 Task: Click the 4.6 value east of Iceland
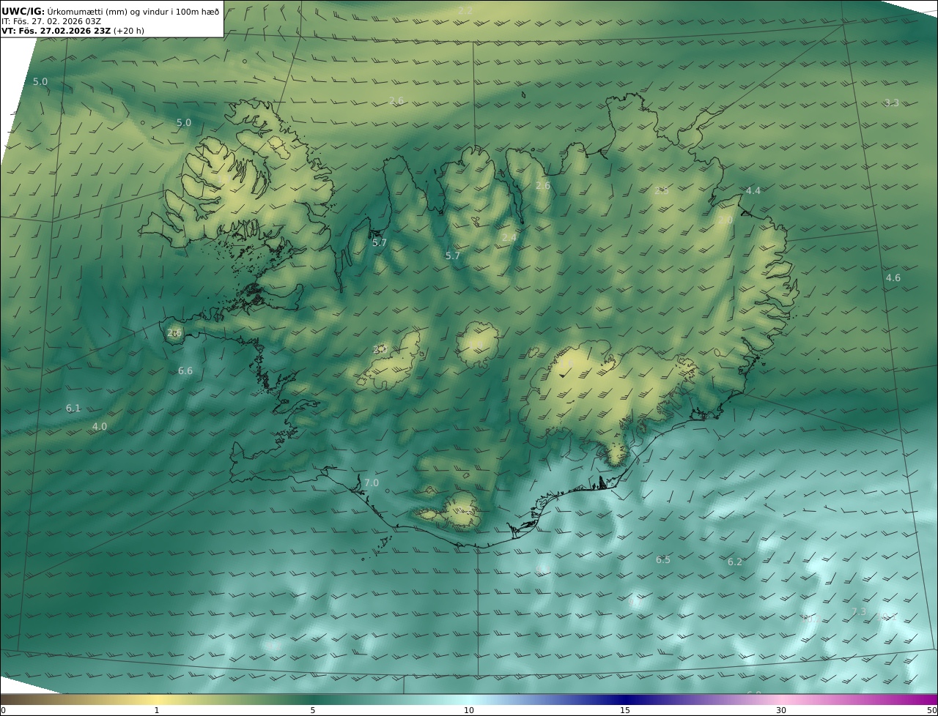[893, 278]
